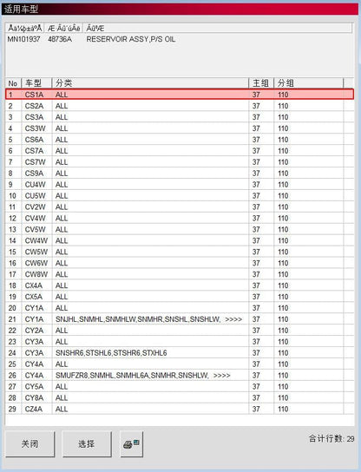Screen dimensions: 361x472
Task: Select row 16 model CW6W
Action: point(180,263)
